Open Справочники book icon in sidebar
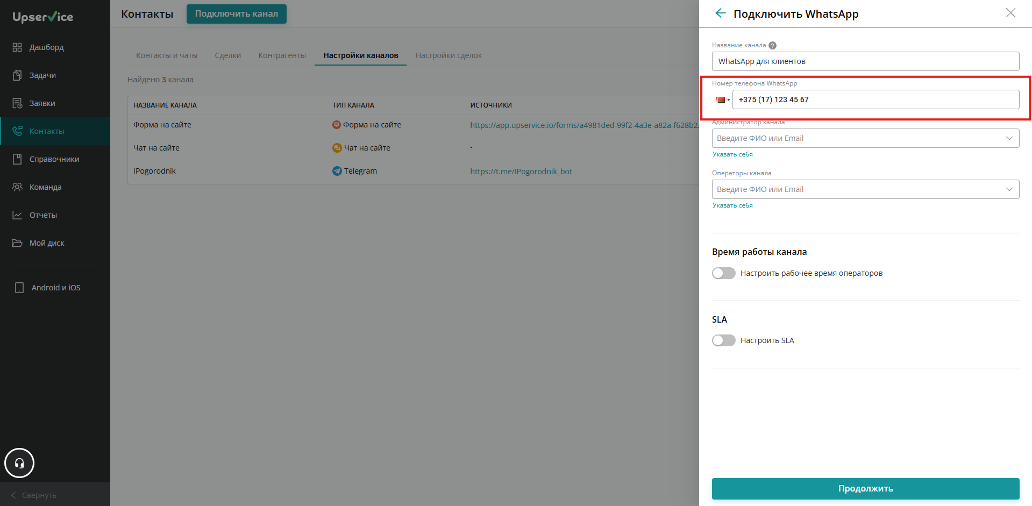The width and height of the screenshot is (1032, 506). click(17, 159)
